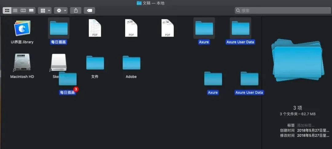Click the 添加标签 field in preview pane

click(306, 125)
